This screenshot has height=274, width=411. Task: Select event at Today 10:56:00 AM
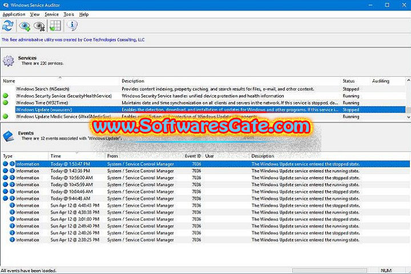coord(205,178)
